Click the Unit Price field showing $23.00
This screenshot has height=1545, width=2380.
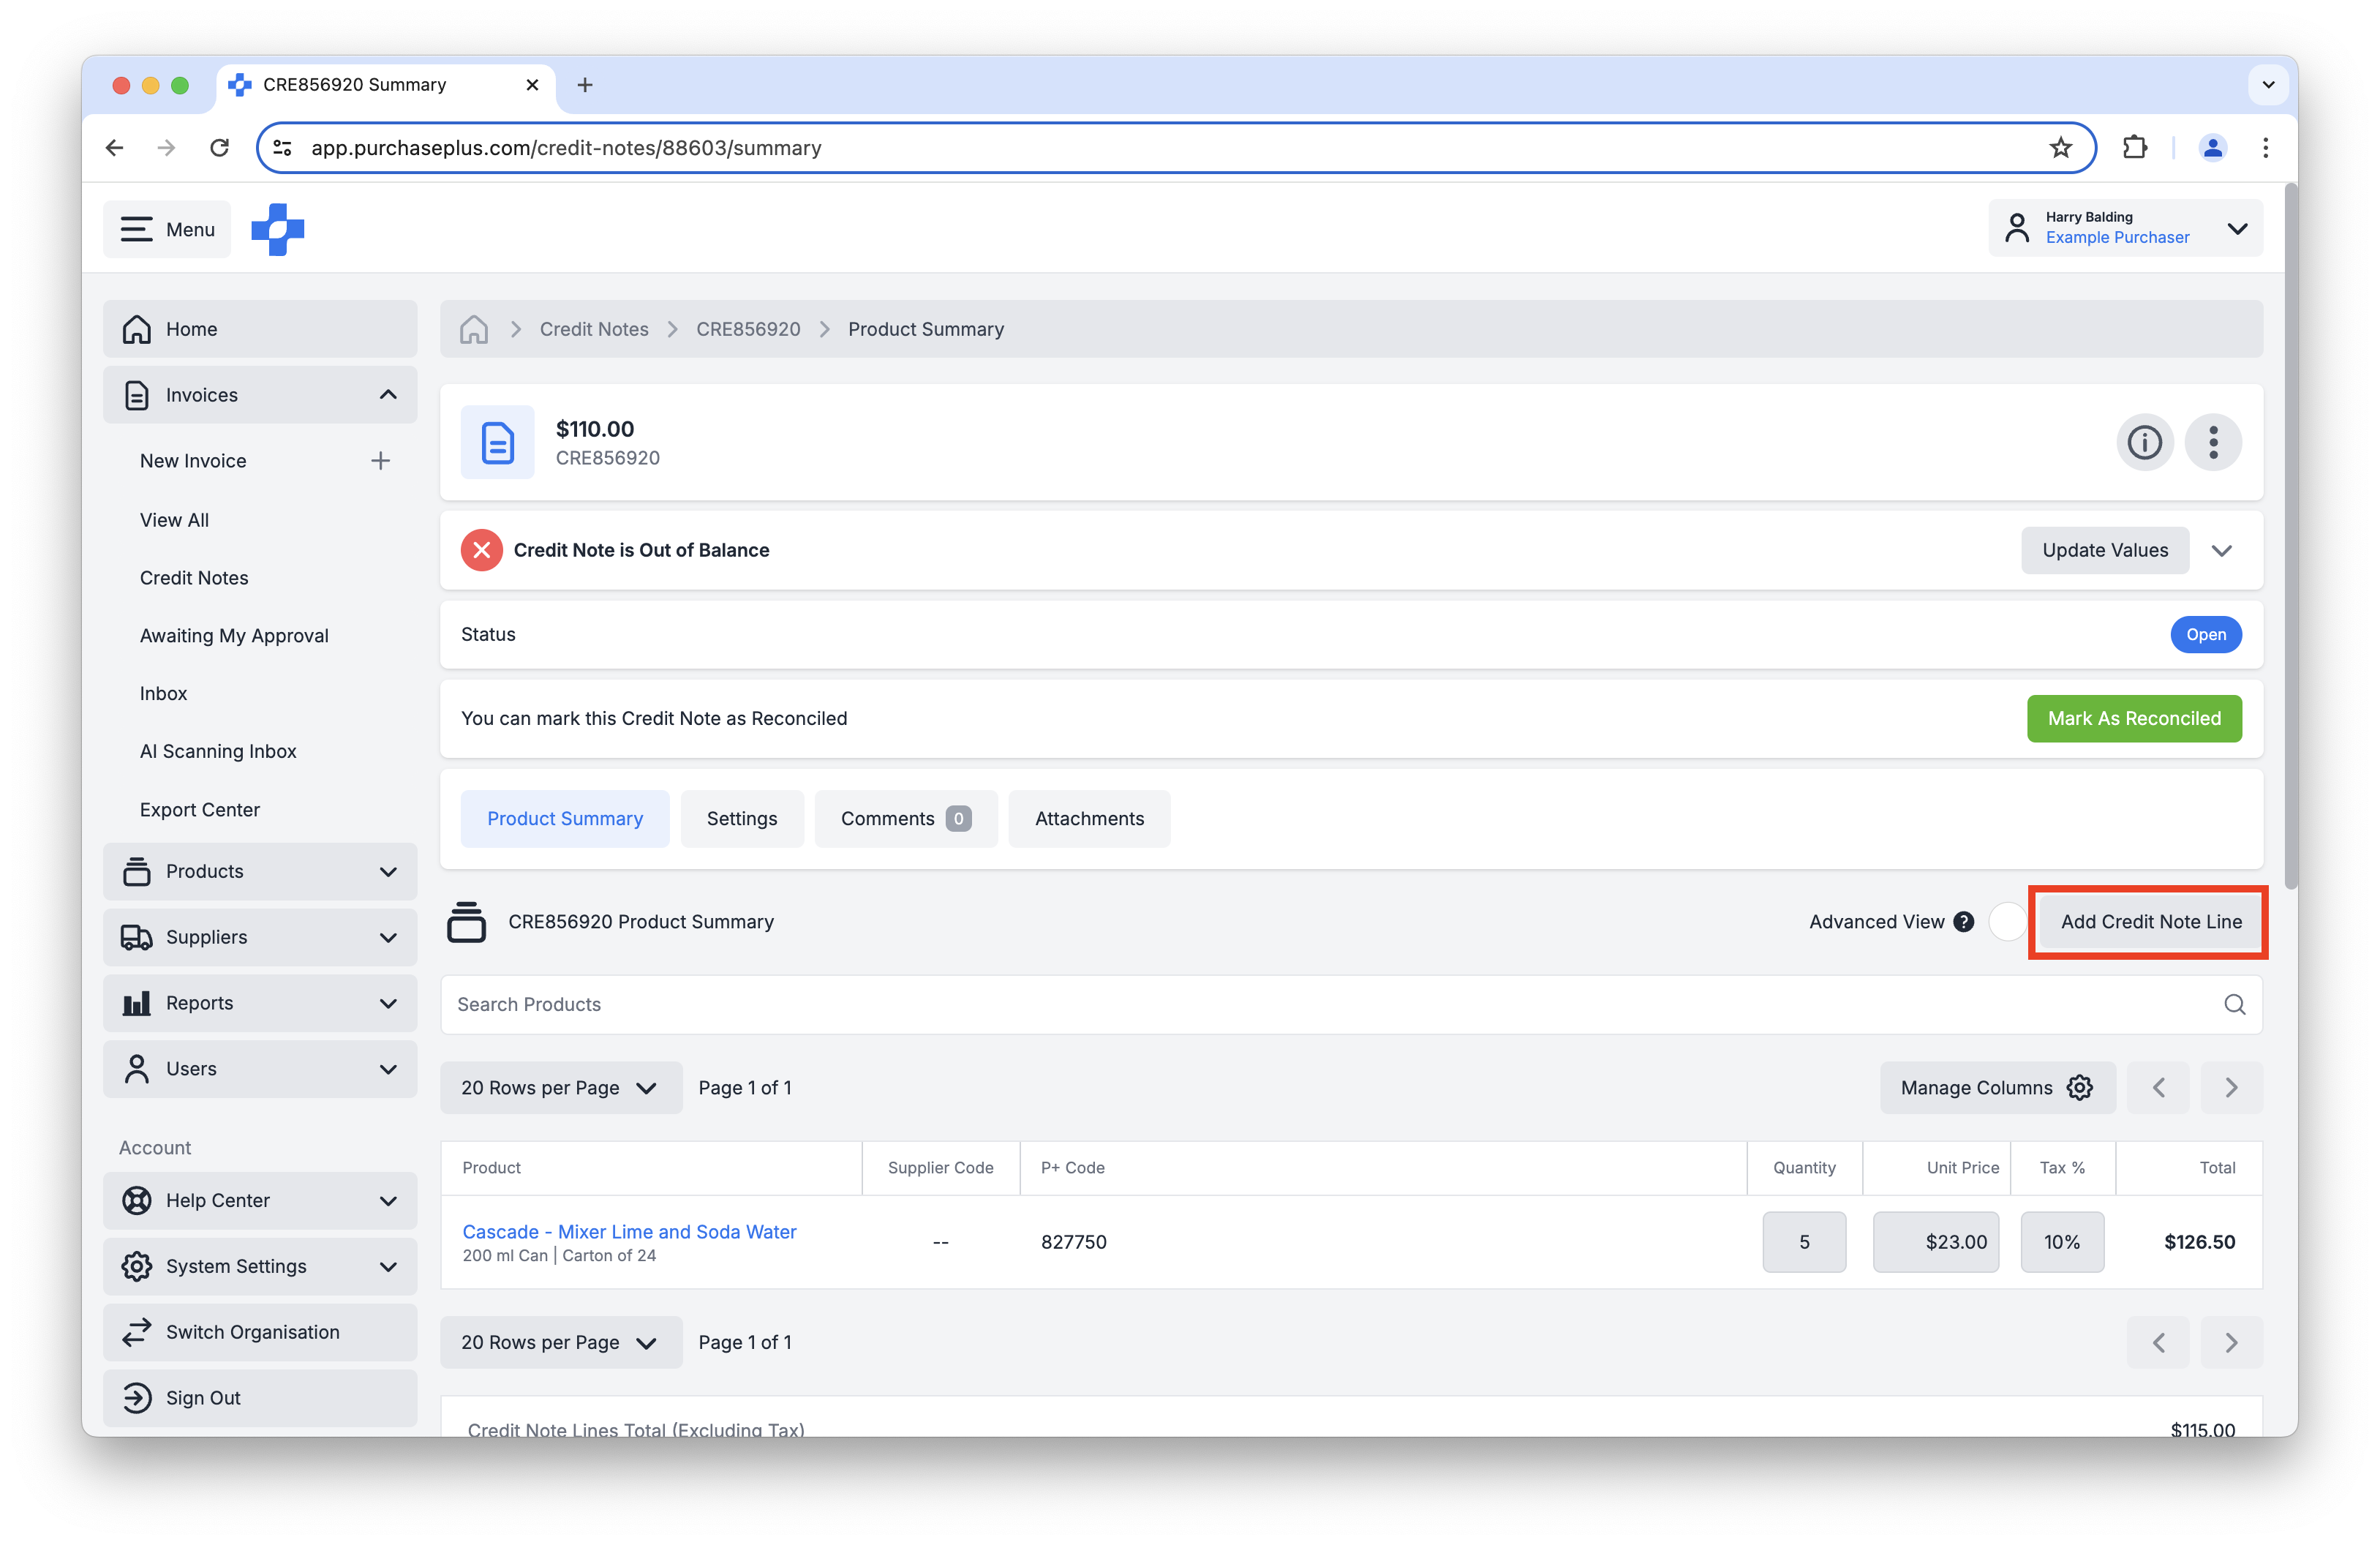pyautogui.click(x=1935, y=1242)
